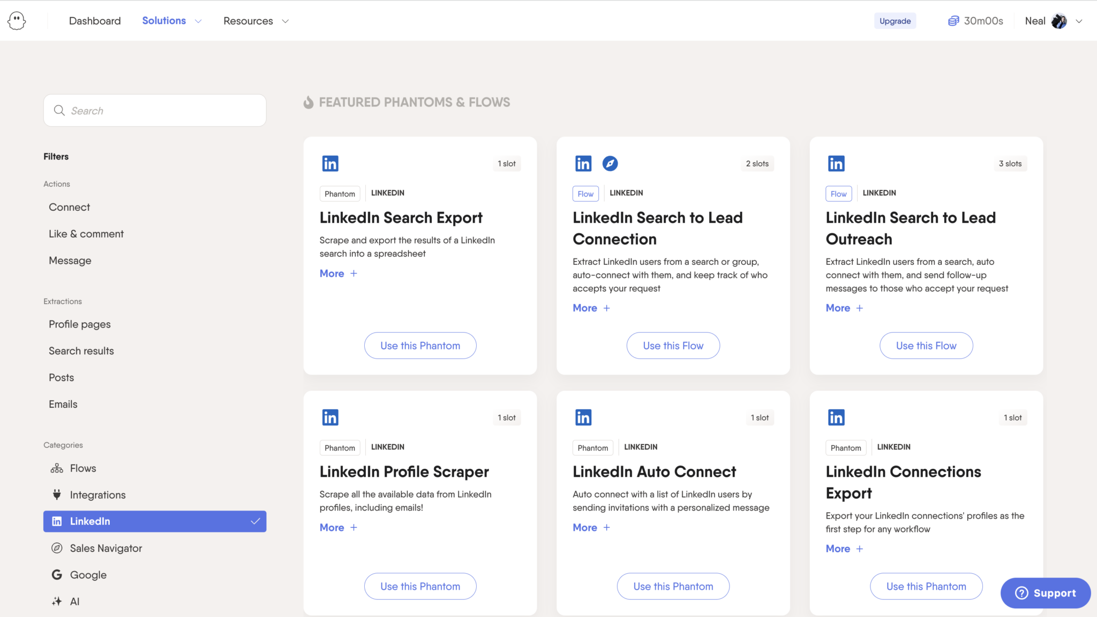Click the Flows category icon

[x=57, y=468]
